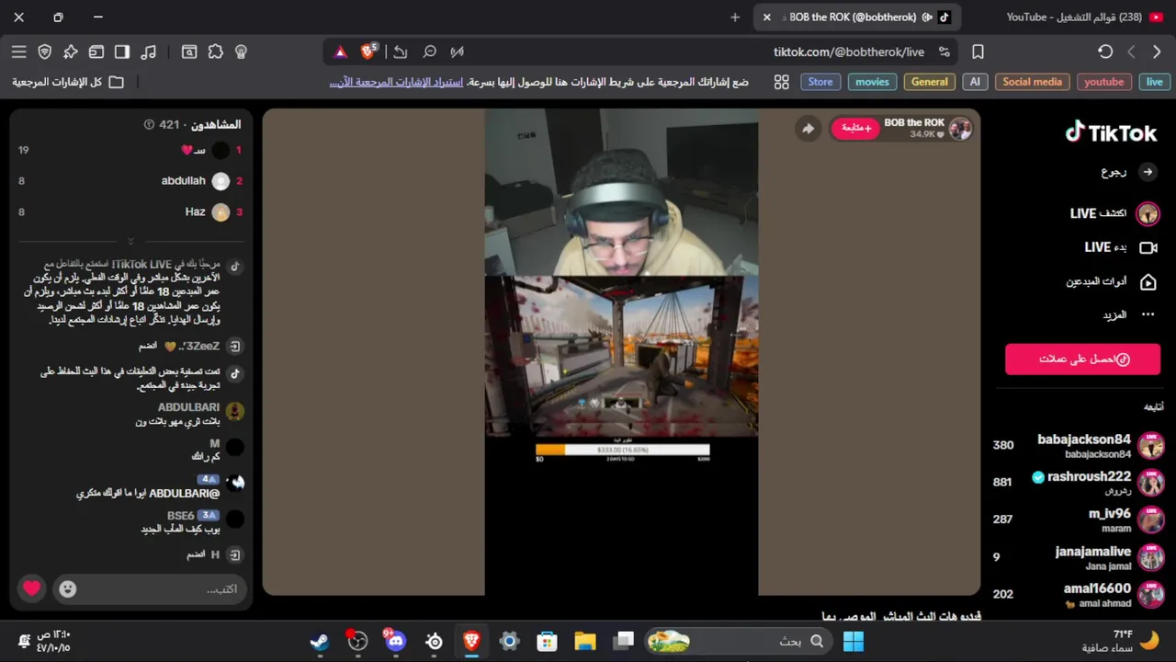Click the share arrow icon in address bar
Screen dimensions: 1176x662
tap(401, 51)
